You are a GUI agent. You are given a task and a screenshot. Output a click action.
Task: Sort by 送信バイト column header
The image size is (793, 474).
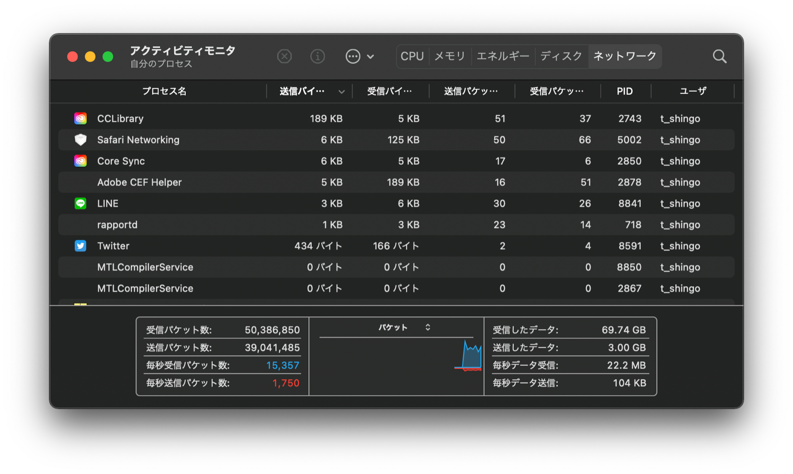point(302,91)
